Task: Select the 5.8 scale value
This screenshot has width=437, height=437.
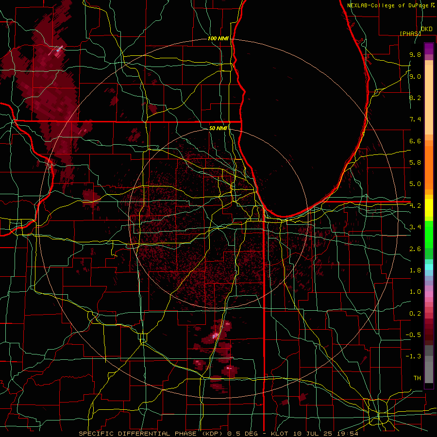Action: tap(415, 163)
